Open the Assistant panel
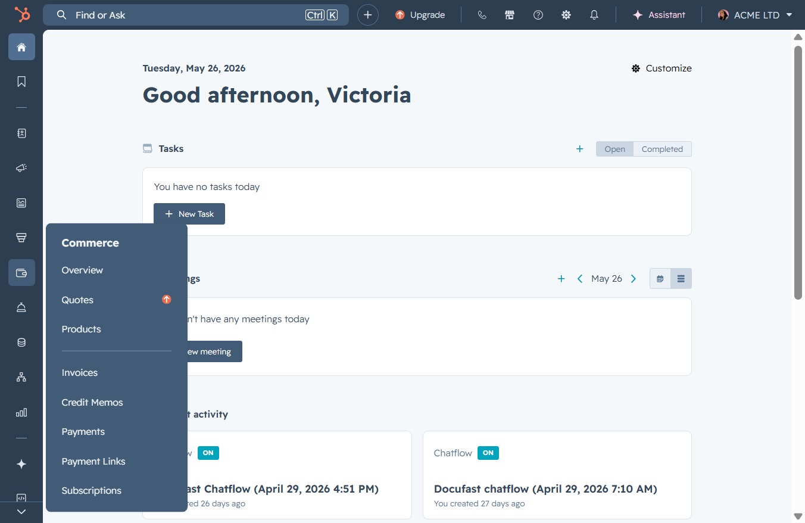The image size is (805, 523). coord(659,15)
